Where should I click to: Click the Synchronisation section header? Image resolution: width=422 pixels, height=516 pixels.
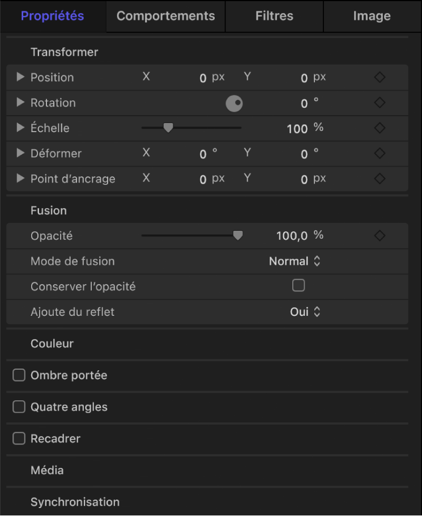pos(75,502)
